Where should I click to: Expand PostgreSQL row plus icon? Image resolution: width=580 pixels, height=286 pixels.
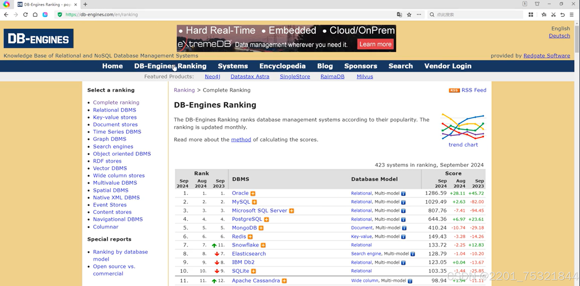click(267, 219)
